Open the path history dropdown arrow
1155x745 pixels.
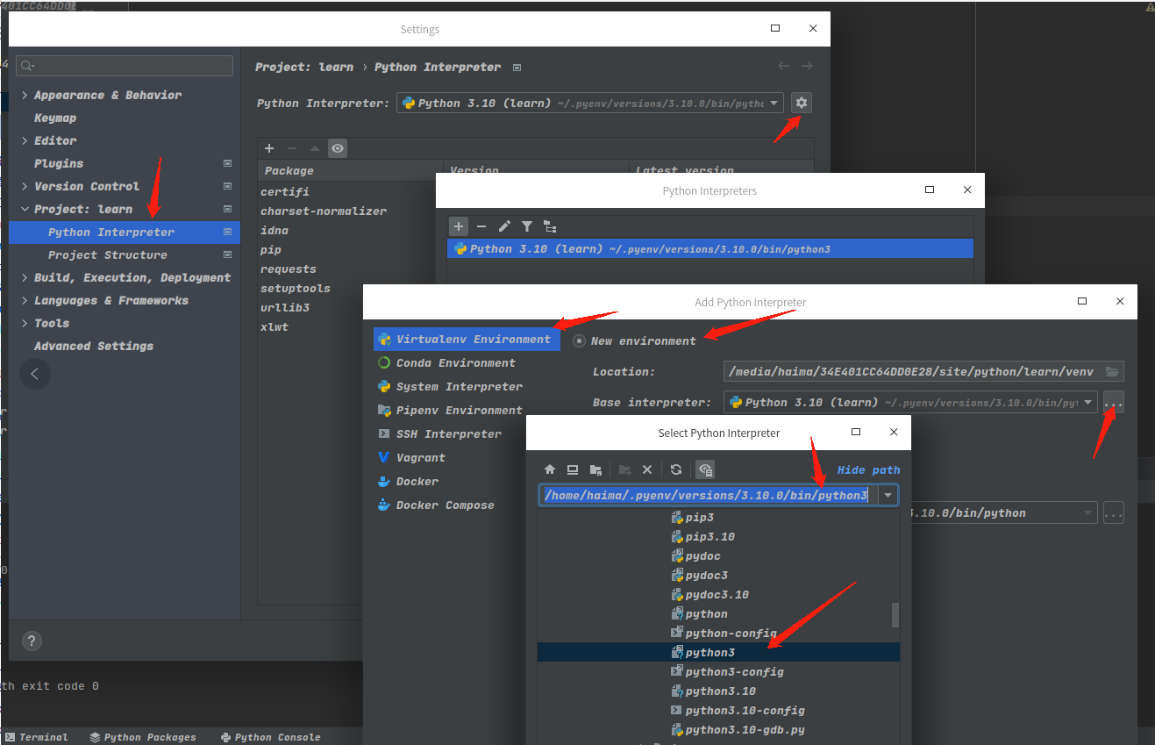(888, 495)
